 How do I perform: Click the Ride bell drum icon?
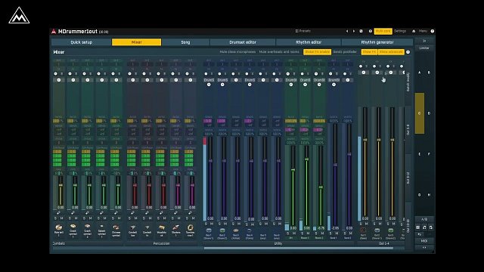59,227
